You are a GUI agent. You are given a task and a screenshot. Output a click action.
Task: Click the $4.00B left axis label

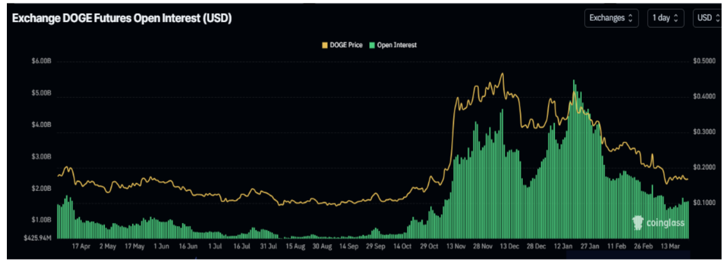(42, 125)
